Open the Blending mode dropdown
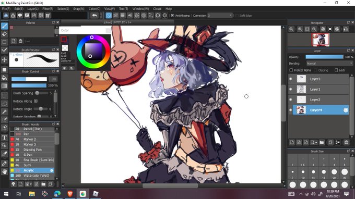The image size is (355, 199). coord(329,64)
